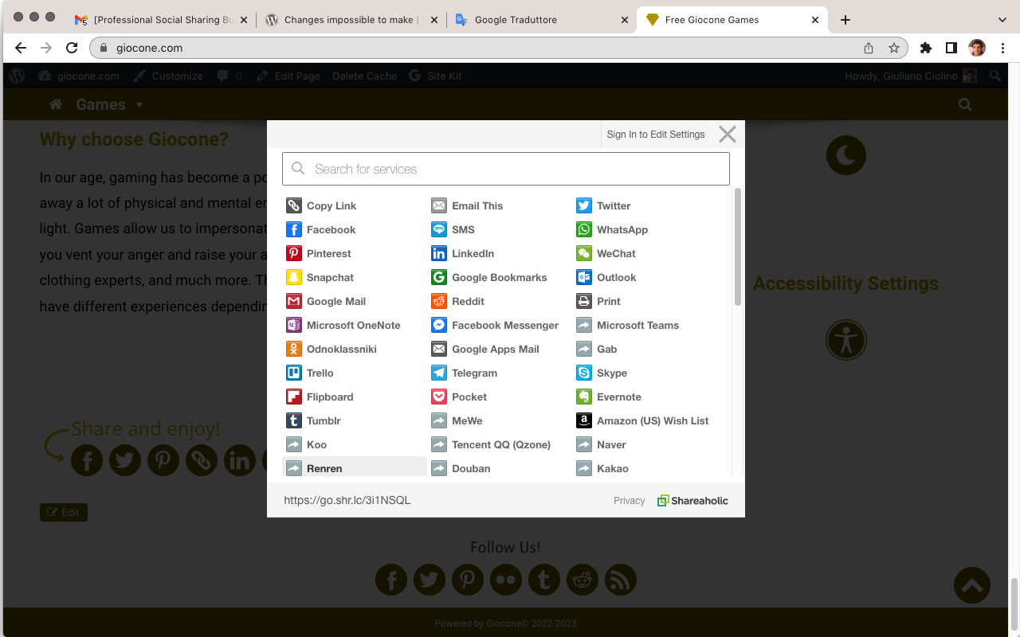This screenshot has height=637, width=1020.
Task: Close the Shareaholic share dialog
Action: 727,134
